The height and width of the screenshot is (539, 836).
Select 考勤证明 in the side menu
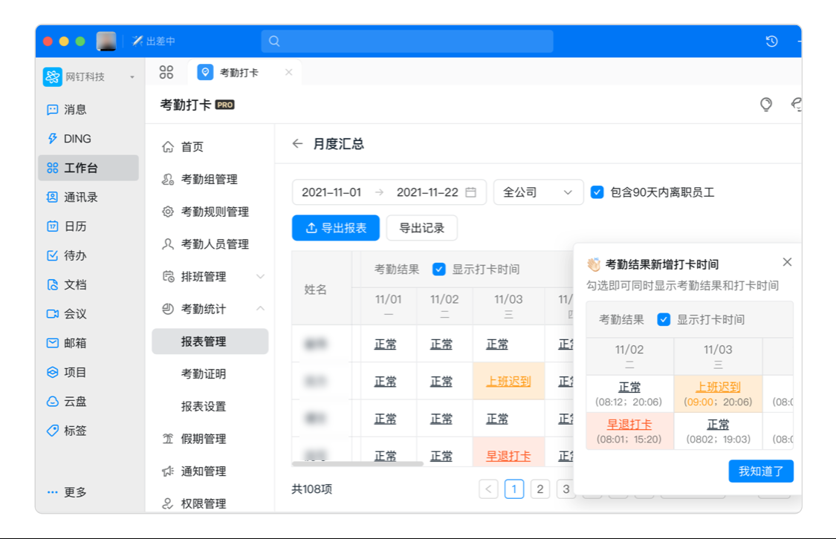[203, 374]
